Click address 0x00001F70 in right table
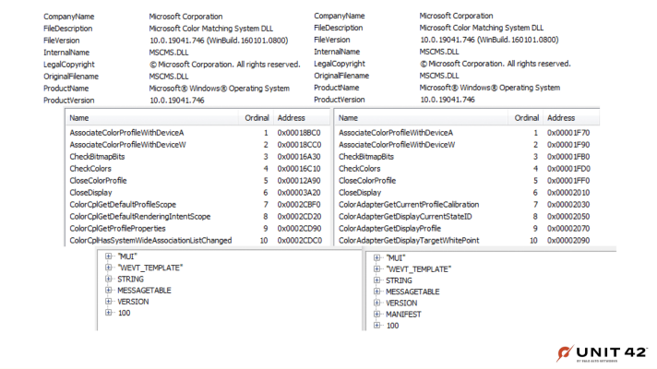The width and height of the screenshot is (657, 369). point(568,133)
